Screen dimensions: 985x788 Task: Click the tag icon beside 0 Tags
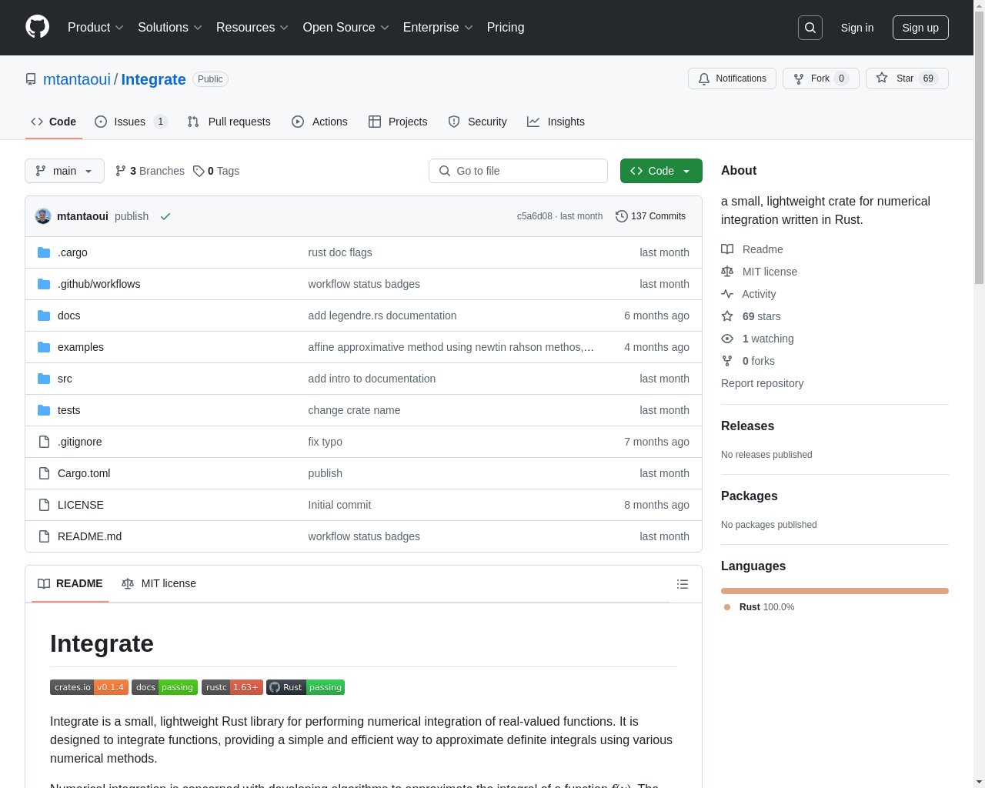click(x=199, y=171)
